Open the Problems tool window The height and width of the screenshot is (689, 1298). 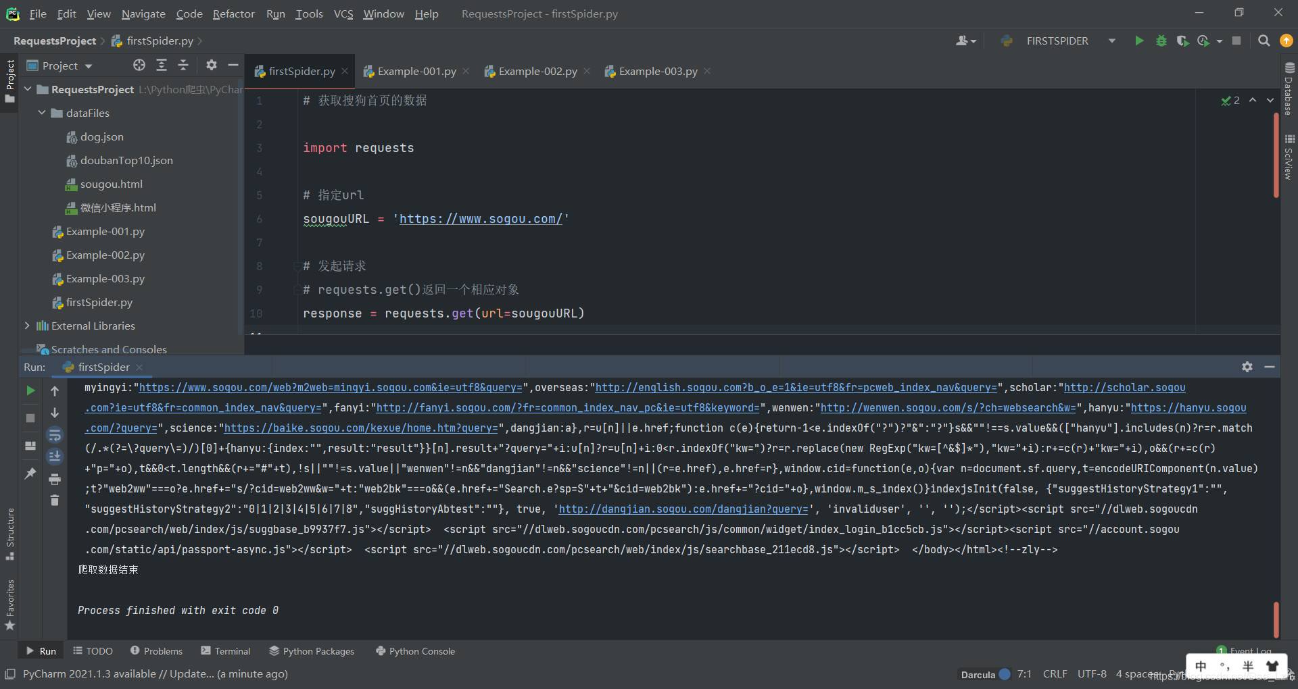coord(156,651)
